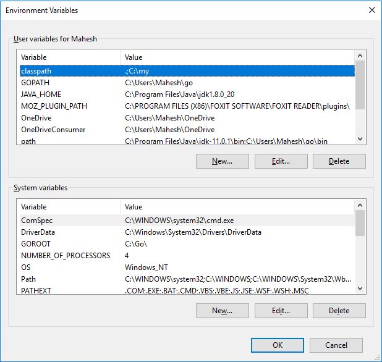
Task: Select the GOROOT system variable
Action: click(x=187, y=244)
